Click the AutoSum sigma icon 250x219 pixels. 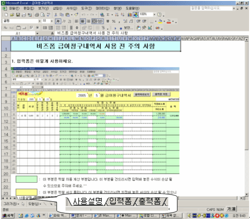click(x=108, y=15)
